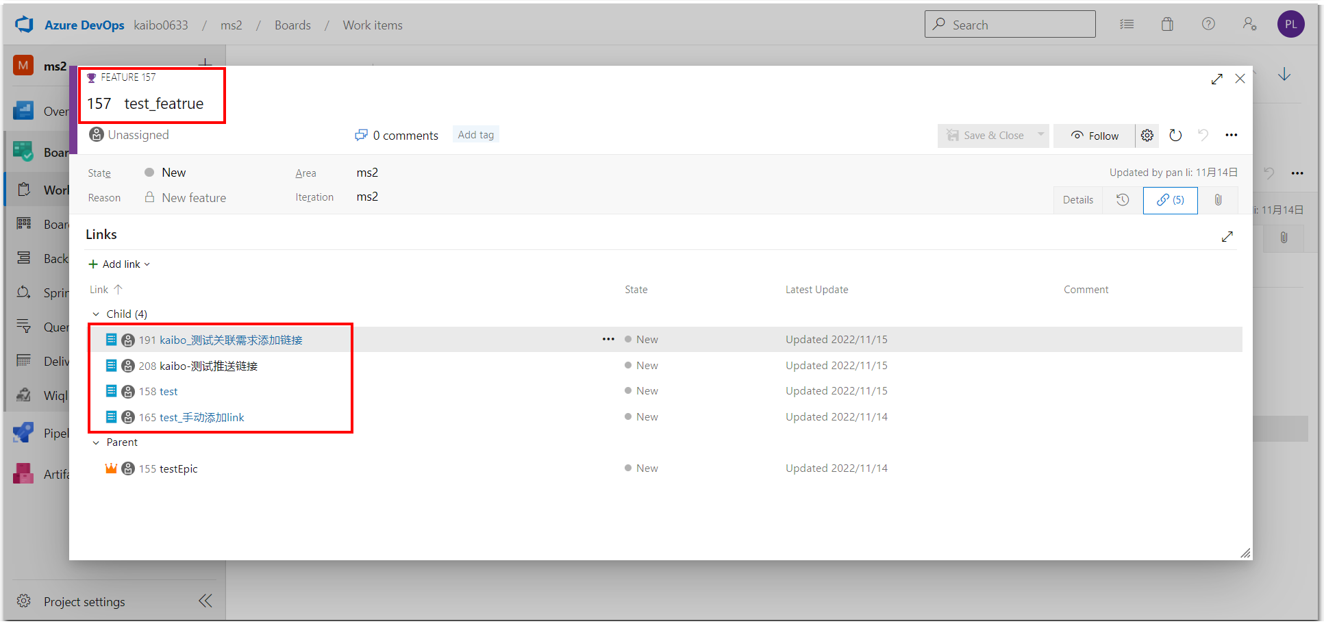This screenshot has height=626, width=1324.
Task: Click the Azure DevOps logo icon
Action: click(x=23, y=24)
